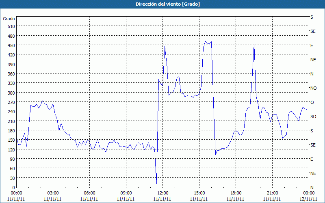Click the N compass label level with 0
This screenshot has height=203, width=325.
[x=312, y=188]
